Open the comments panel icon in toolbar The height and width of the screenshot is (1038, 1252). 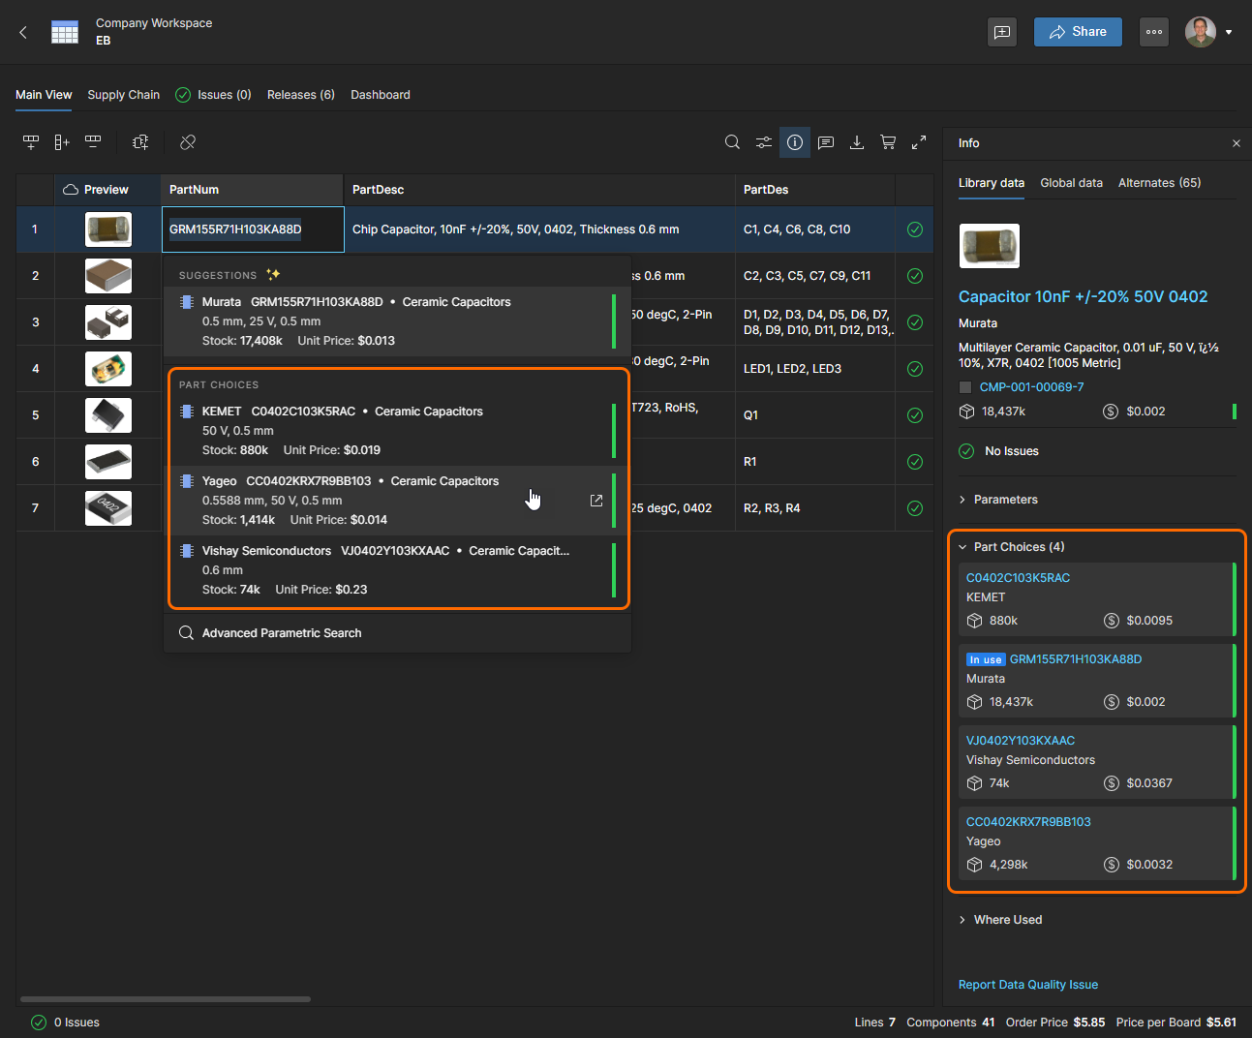point(826,142)
